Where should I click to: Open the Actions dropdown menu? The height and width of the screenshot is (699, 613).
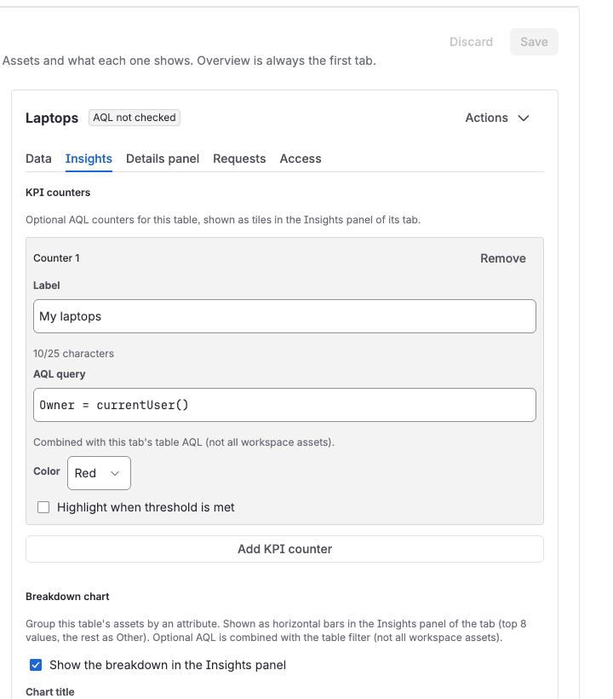(497, 118)
